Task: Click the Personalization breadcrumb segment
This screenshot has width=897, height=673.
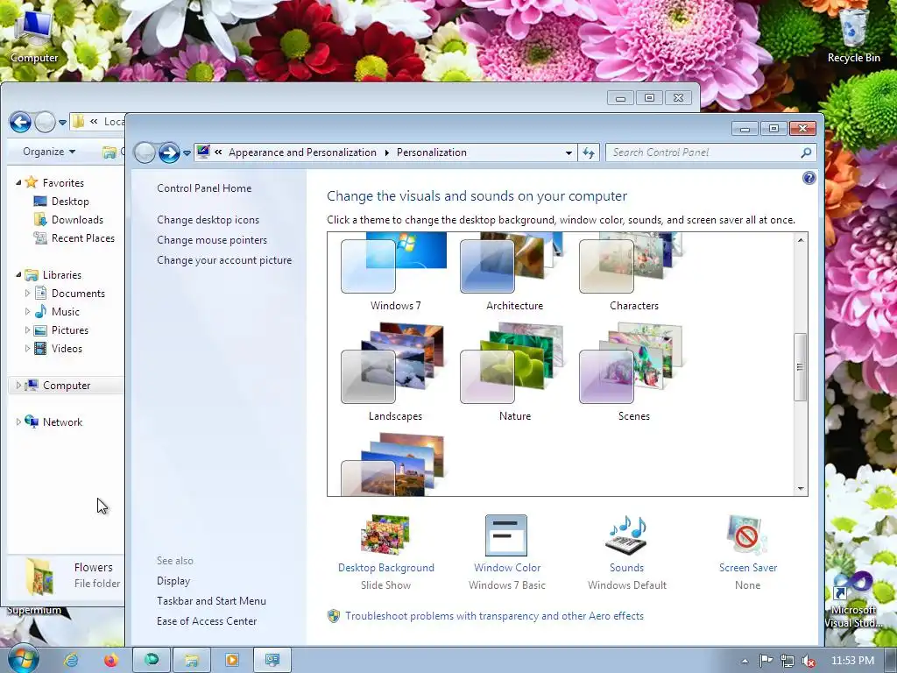Action: (432, 152)
